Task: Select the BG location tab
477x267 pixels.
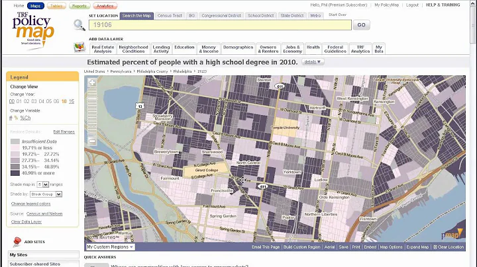Action: click(191, 16)
